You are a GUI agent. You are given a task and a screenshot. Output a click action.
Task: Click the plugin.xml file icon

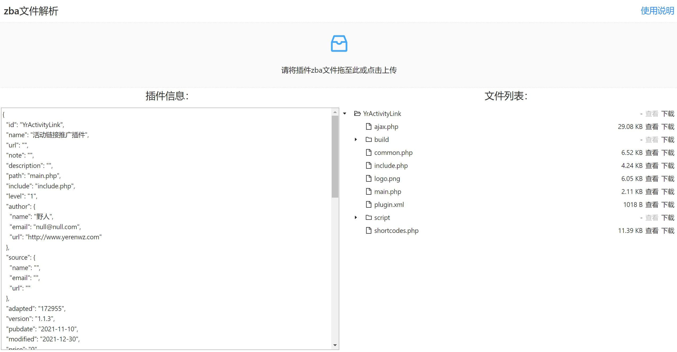pyautogui.click(x=368, y=205)
